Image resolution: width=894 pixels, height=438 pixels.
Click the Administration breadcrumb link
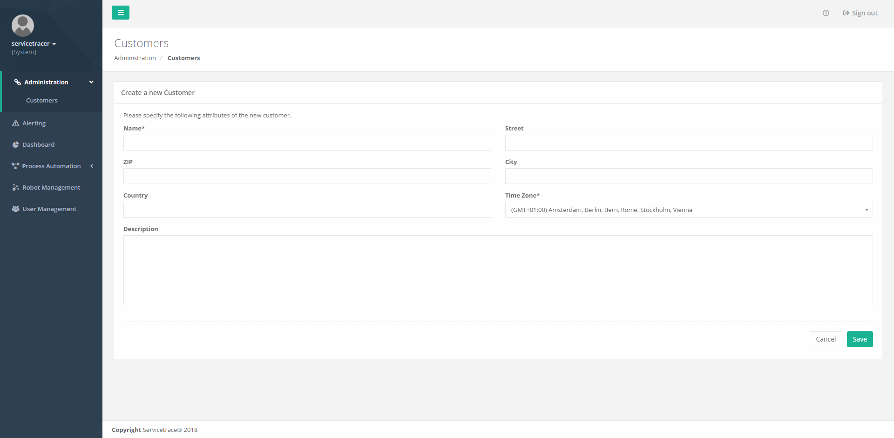(x=135, y=58)
